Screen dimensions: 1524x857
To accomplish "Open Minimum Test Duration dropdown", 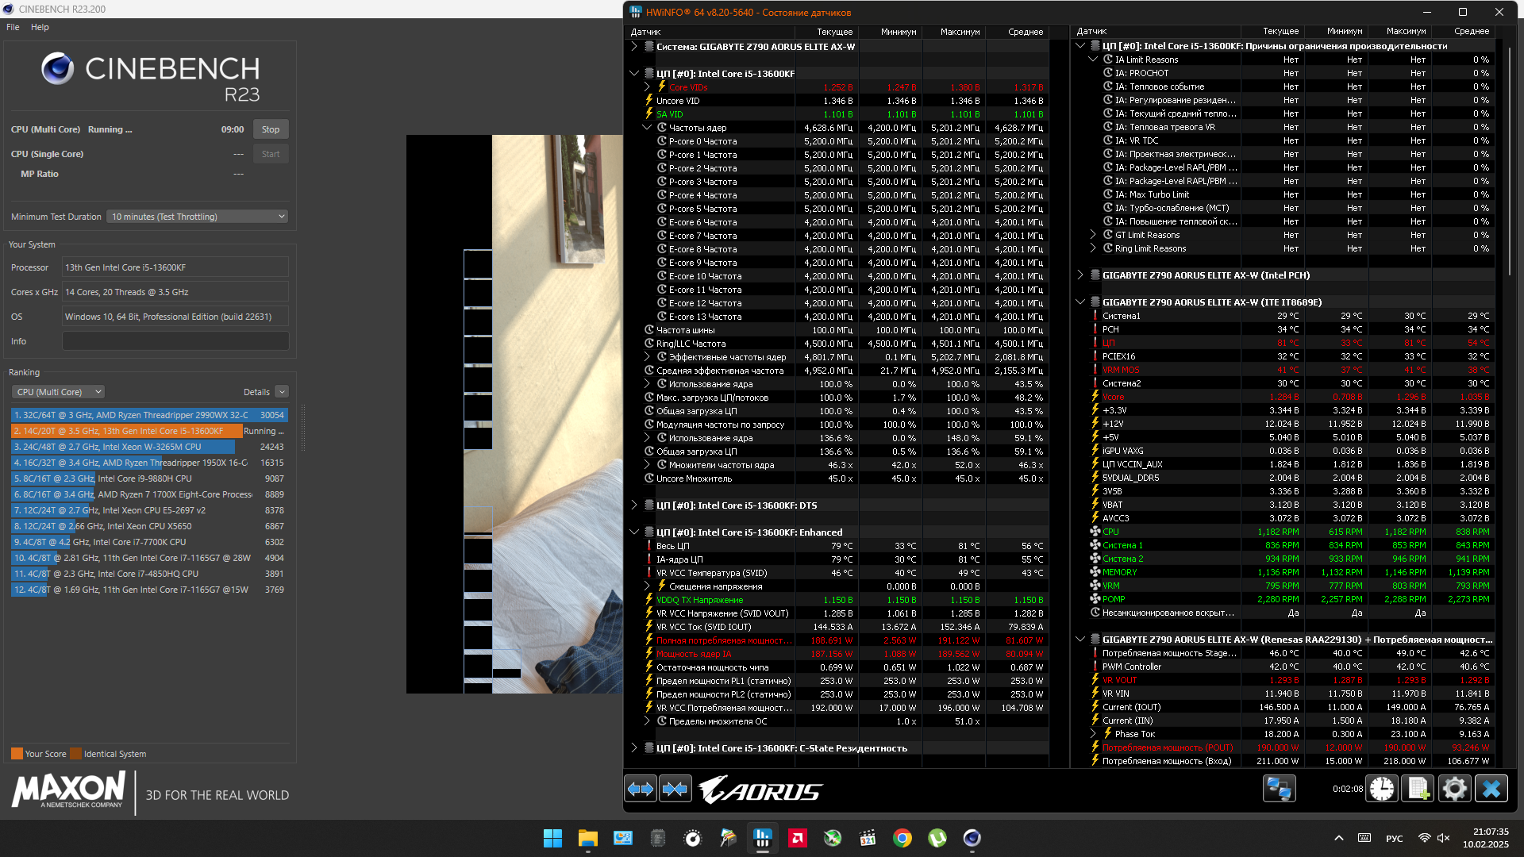I will pyautogui.click(x=197, y=217).
